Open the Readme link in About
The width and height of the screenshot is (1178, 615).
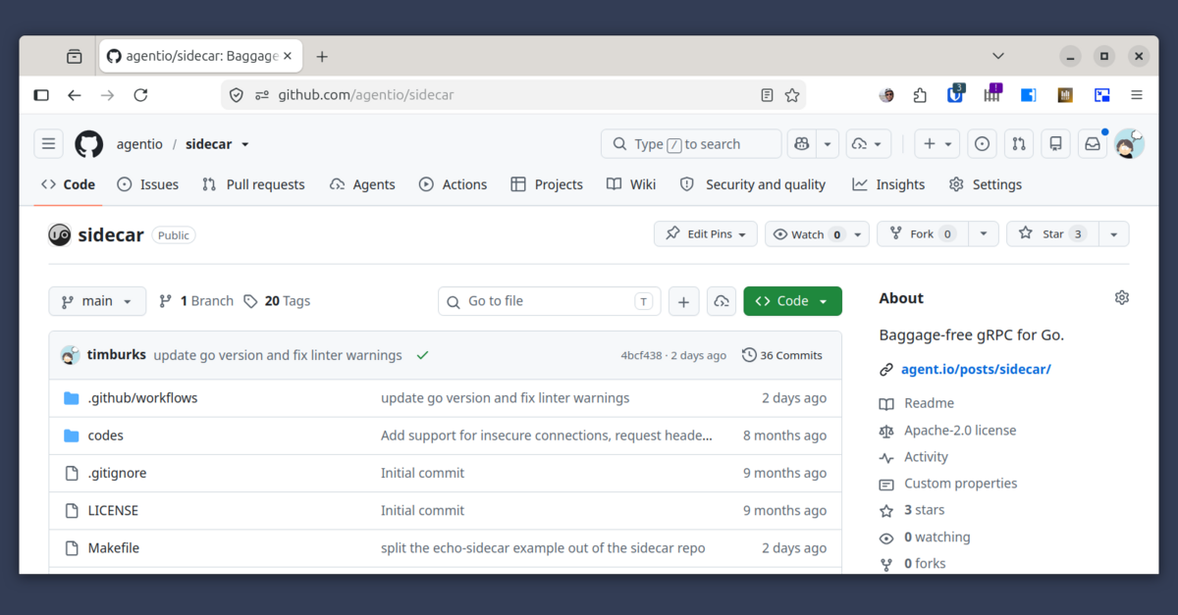929,403
